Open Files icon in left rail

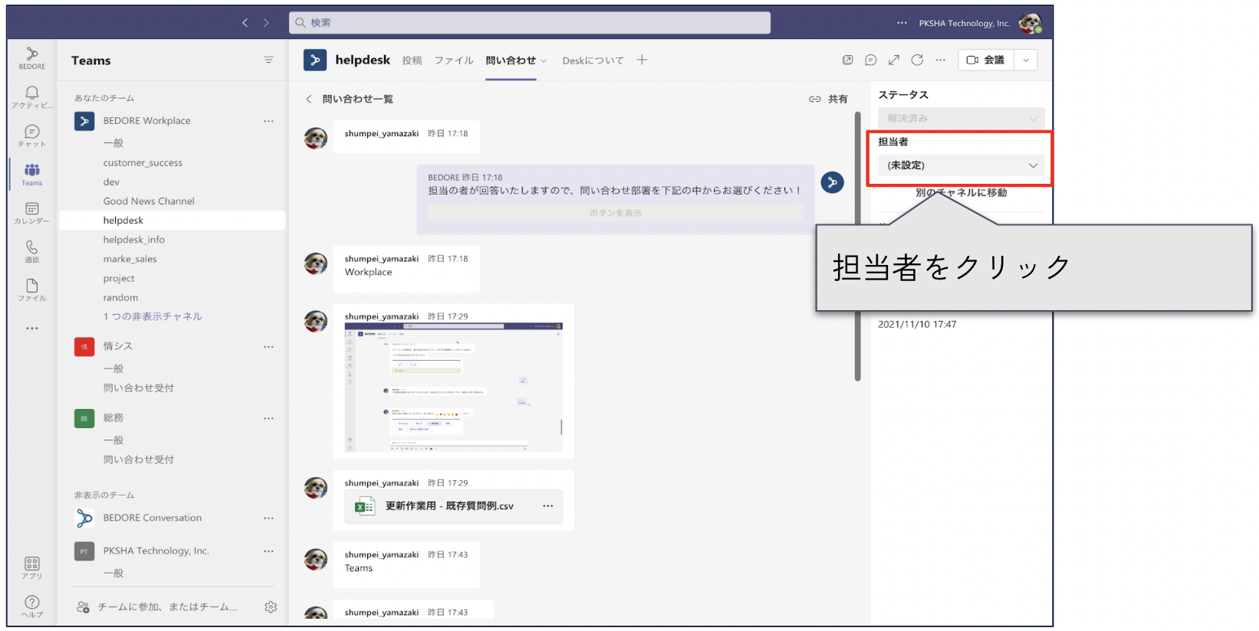(x=31, y=289)
